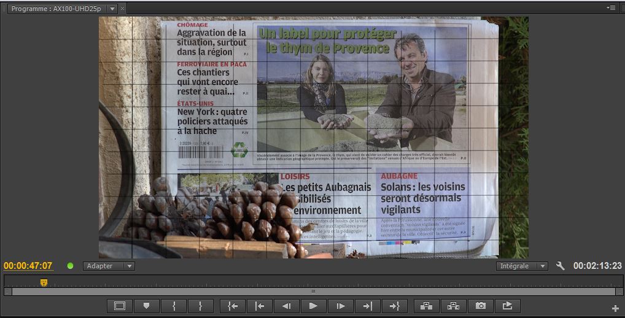Mark In point with the opening brace button

pos(173,306)
